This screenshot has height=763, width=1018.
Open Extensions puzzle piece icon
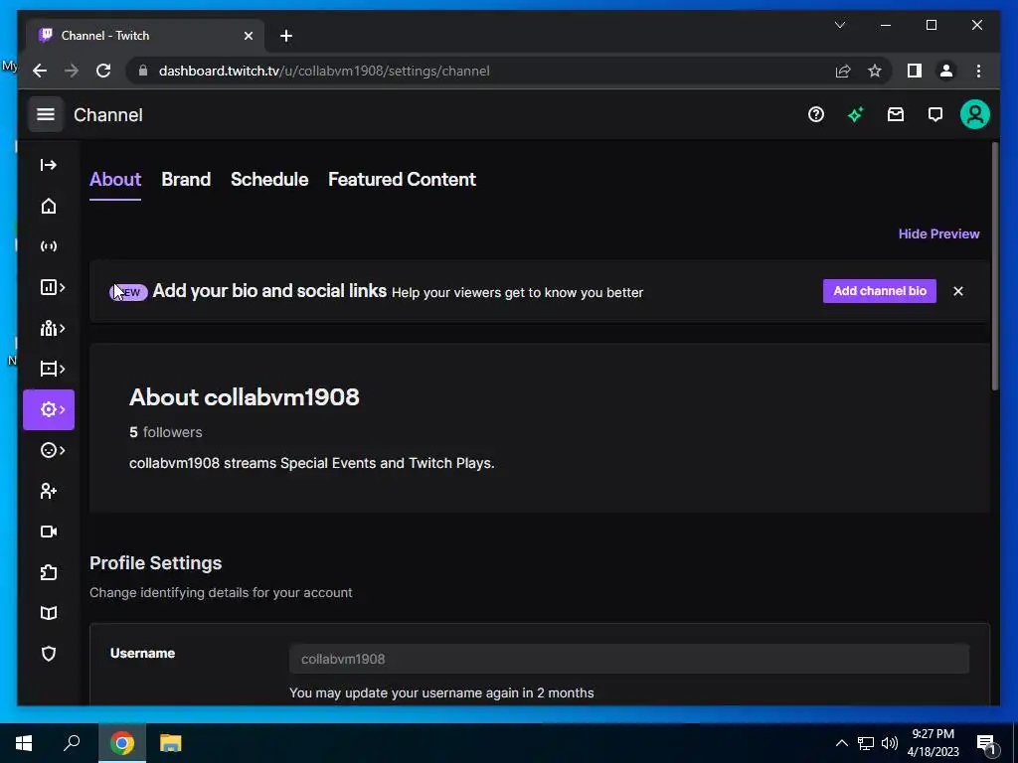click(49, 572)
